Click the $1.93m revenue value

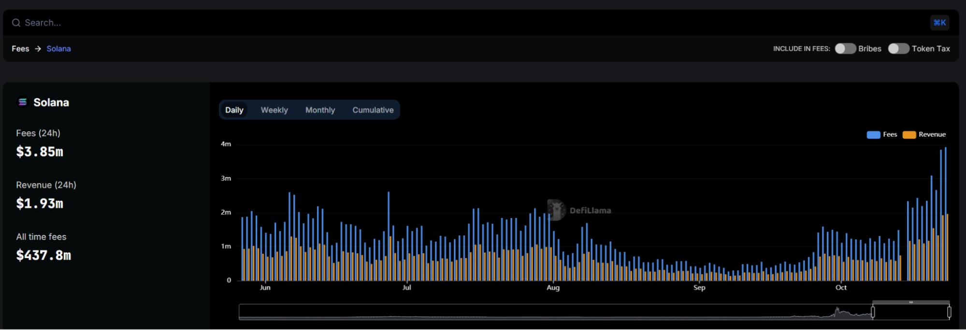coord(40,203)
